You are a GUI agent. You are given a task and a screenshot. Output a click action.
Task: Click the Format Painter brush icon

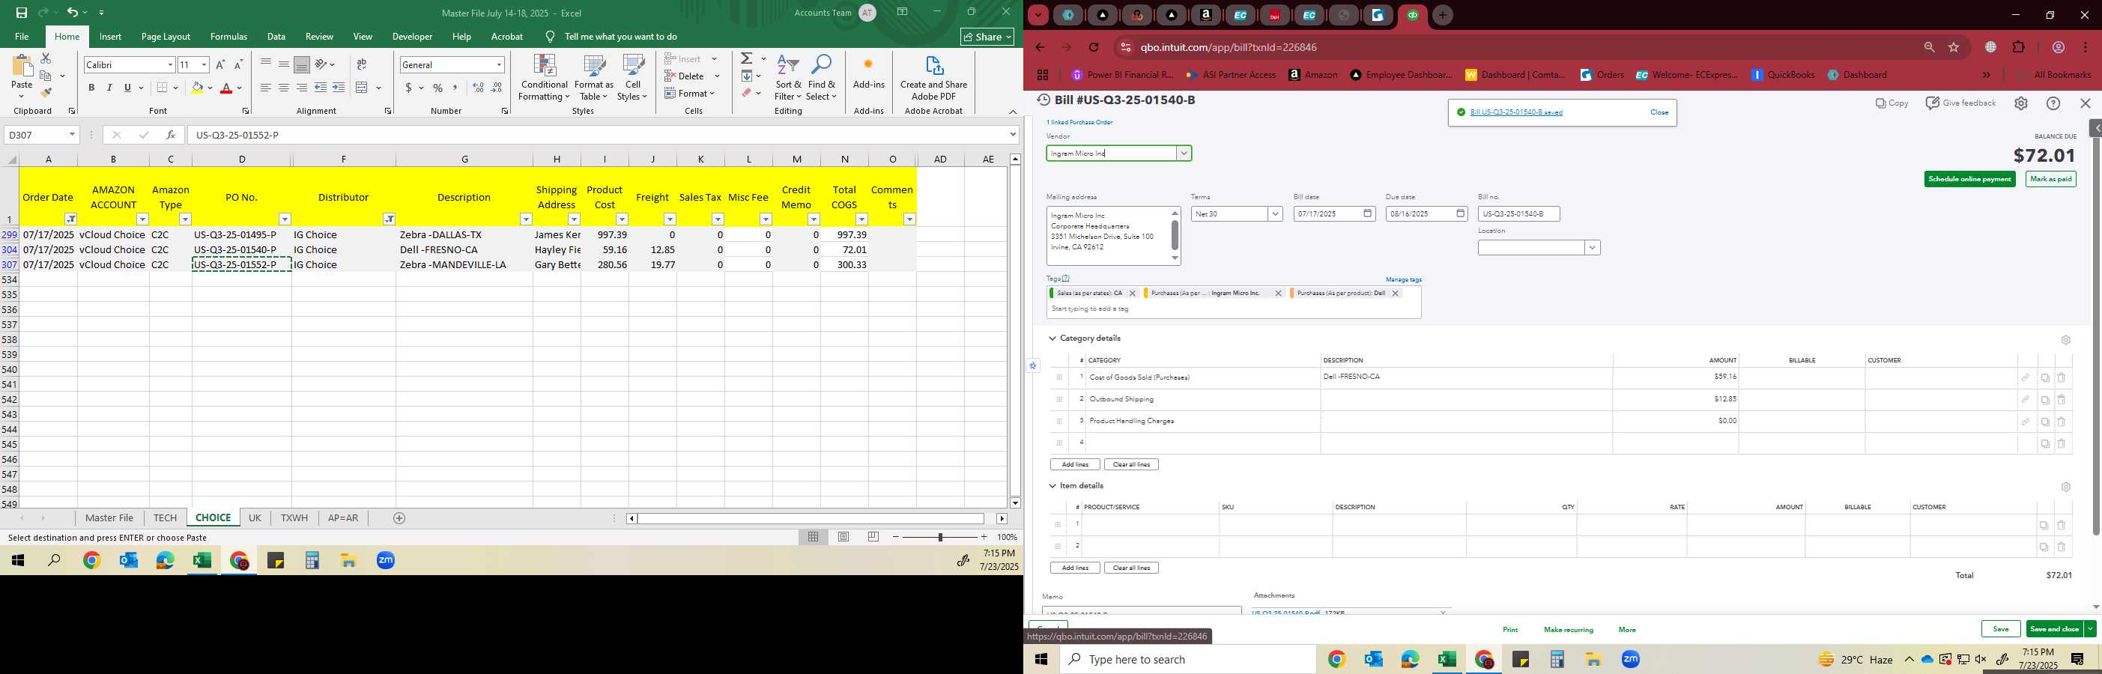[46, 92]
